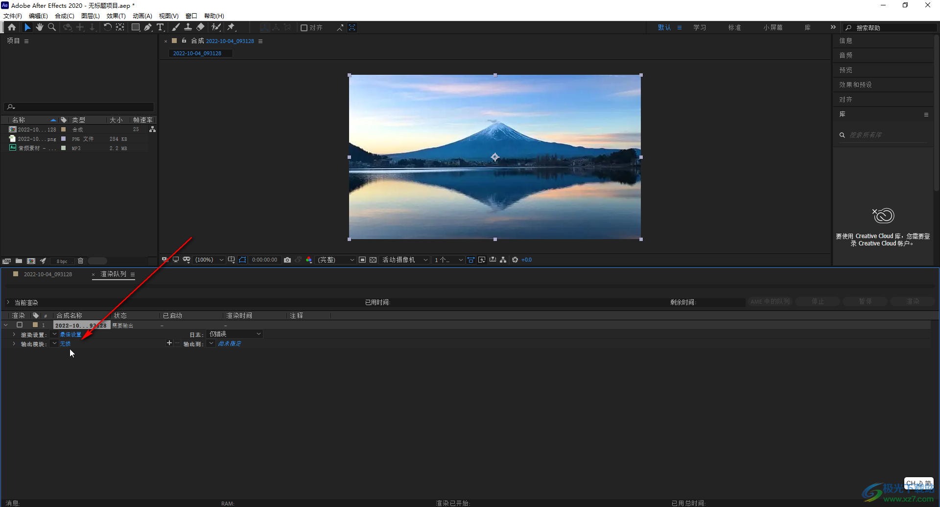Toggle the composition viewer lock icon

point(184,41)
